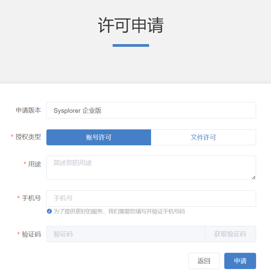Click into the 手机号 input box
This screenshot has height=280, width=271.
151,198
